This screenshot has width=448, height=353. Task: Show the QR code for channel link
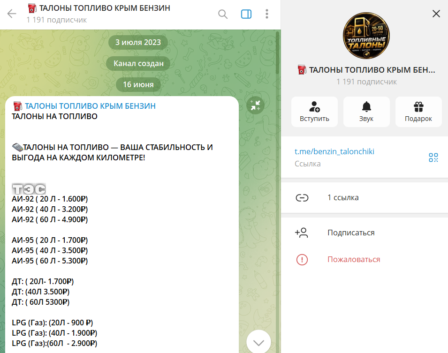tap(433, 158)
